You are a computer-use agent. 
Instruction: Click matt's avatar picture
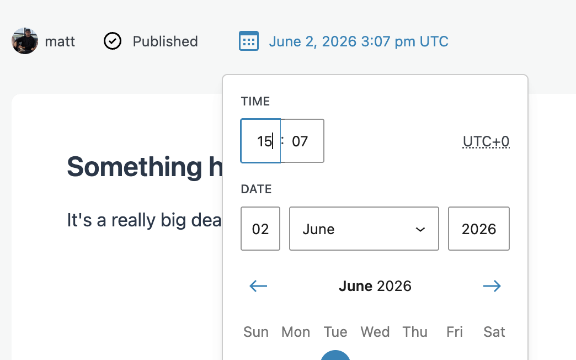[25, 41]
